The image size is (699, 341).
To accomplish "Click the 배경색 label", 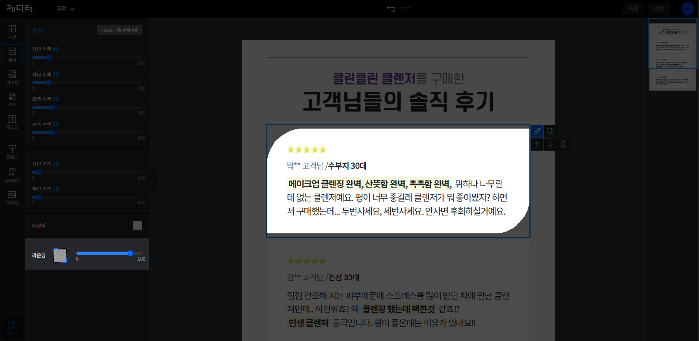I will 39,226.
